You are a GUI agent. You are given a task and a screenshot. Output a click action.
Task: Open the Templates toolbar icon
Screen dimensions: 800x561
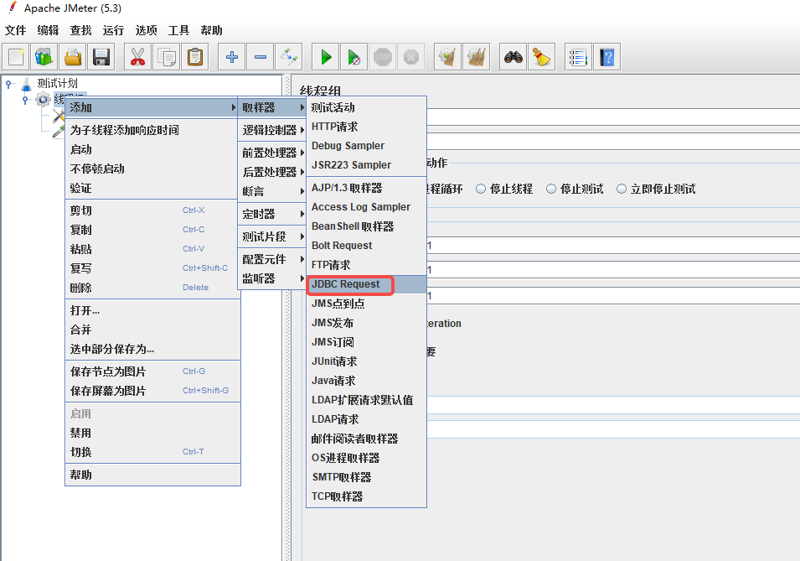[x=44, y=57]
